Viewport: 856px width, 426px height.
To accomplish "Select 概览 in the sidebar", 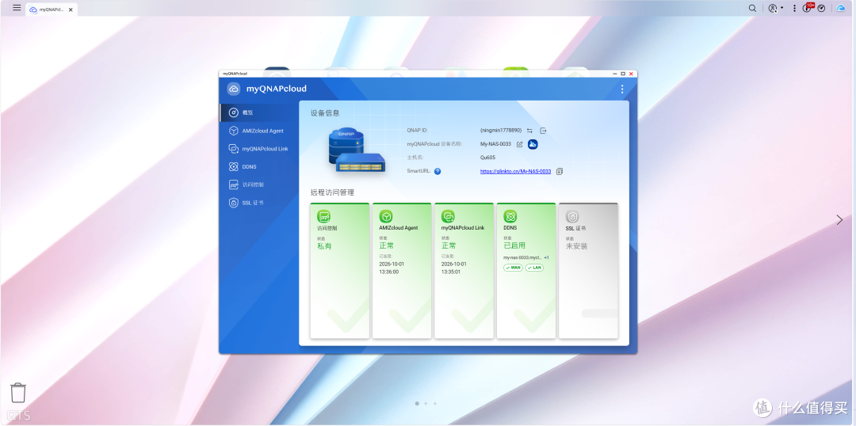I will (x=259, y=112).
